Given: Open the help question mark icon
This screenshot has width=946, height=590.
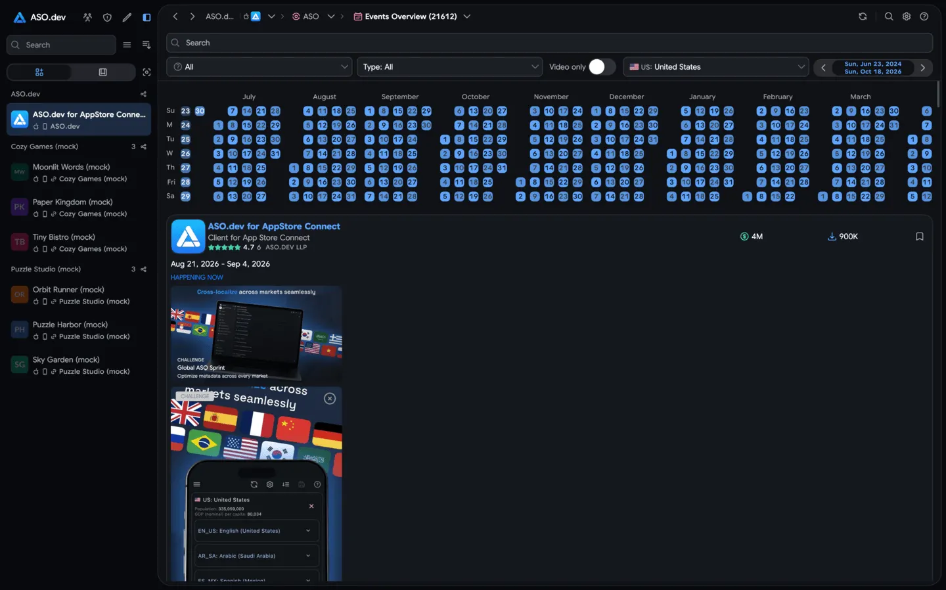Looking at the screenshot, I should 924,16.
